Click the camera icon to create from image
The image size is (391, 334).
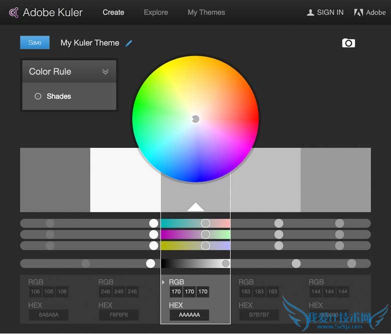[348, 43]
